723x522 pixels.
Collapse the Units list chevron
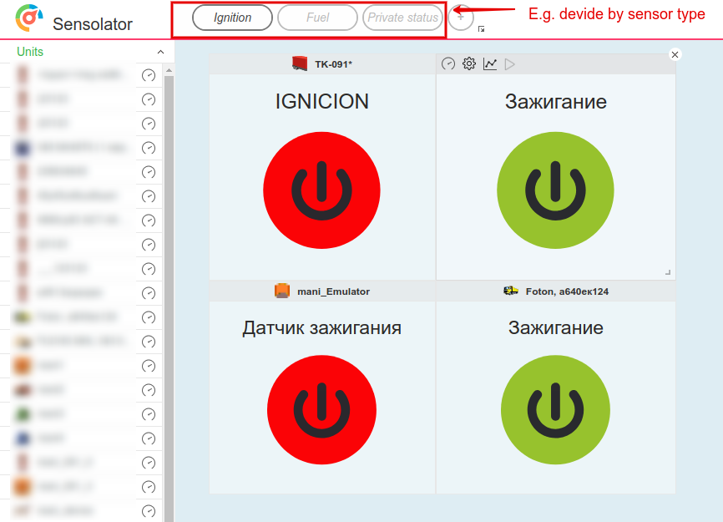tap(161, 52)
